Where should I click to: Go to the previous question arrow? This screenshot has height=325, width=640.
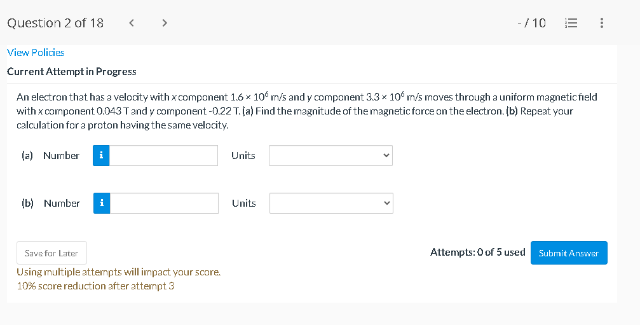[x=132, y=23]
